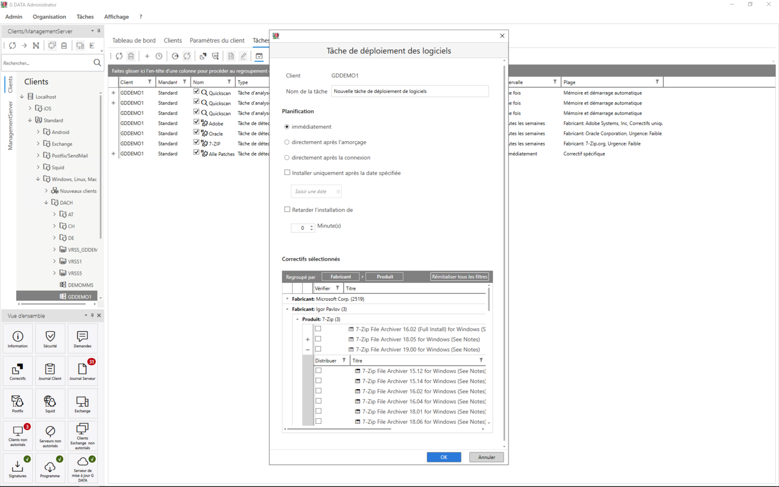Viewport: 779px width, 487px height.
Task: Select directement après la connexion option
Action: pos(287,157)
